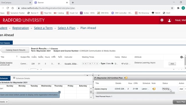The image size is (186, 105).
Task: Open DW Controller bookmark
Action: click(122, 13)
